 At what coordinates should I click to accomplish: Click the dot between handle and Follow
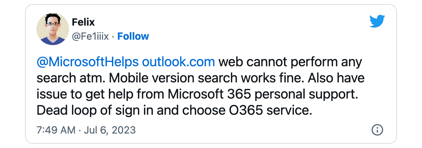point(113,36)
